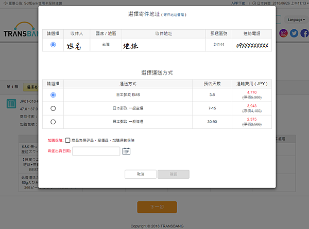Viewport: 309px width, 229px height.
Task: Click the 3,943 air shipping fee
Action: pyautogui.click(x=252, y=106)
